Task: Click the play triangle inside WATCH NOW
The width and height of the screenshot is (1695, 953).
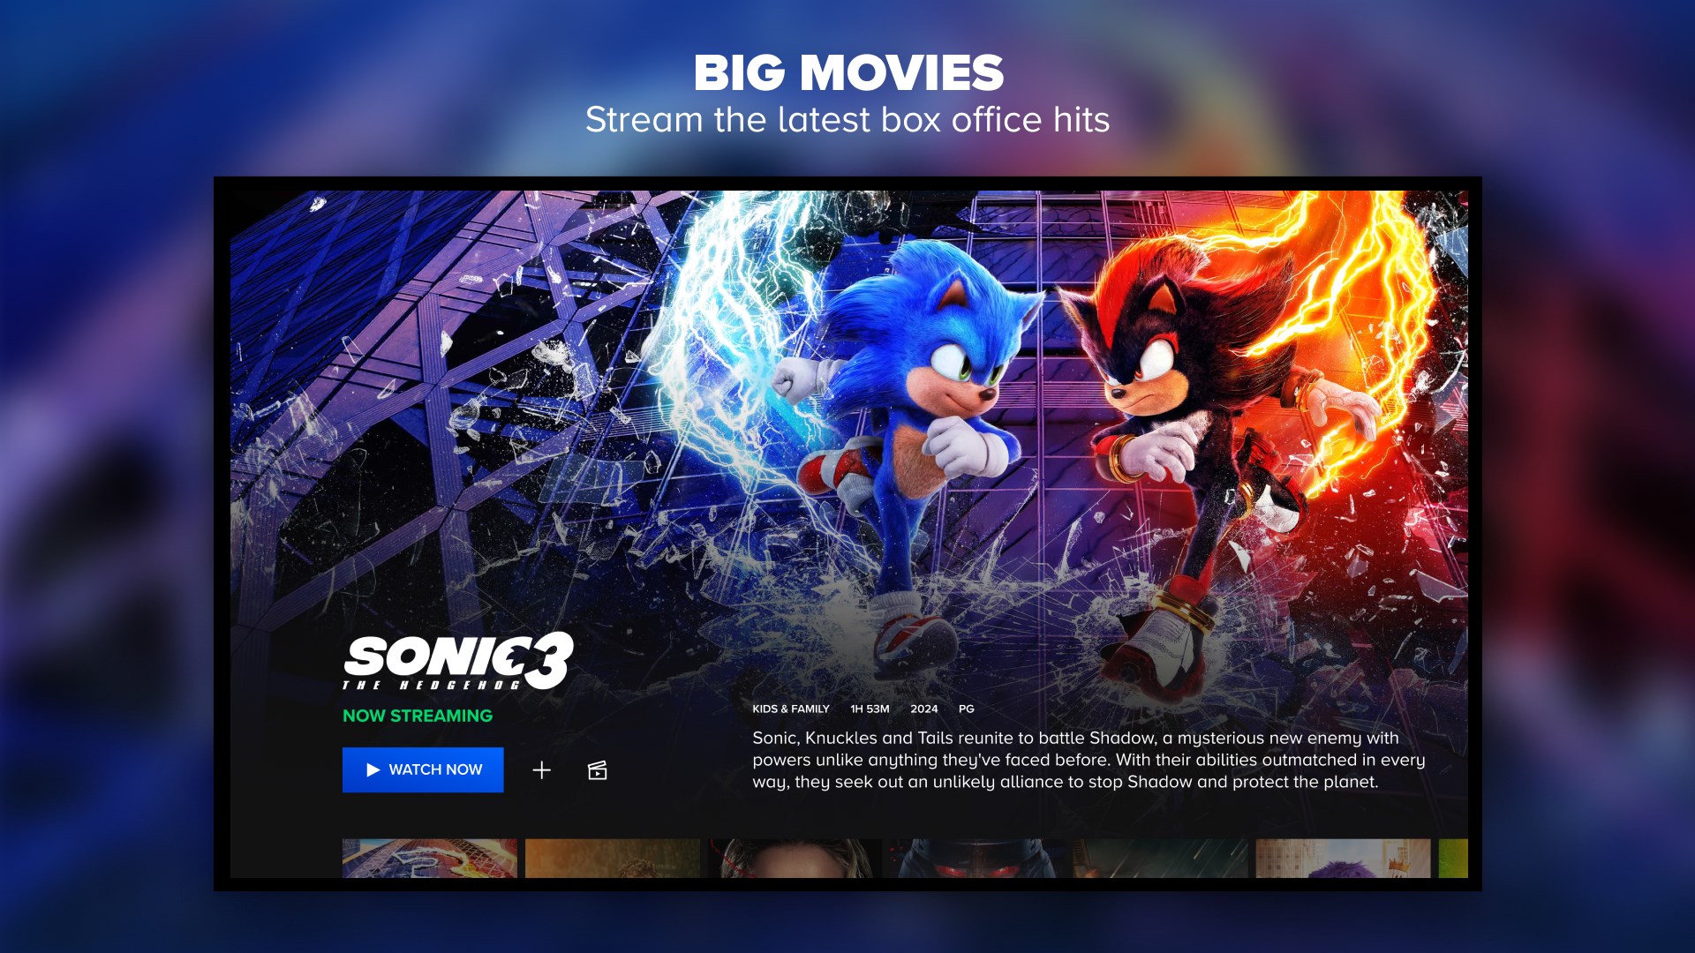Action: (x=373, y=769)
